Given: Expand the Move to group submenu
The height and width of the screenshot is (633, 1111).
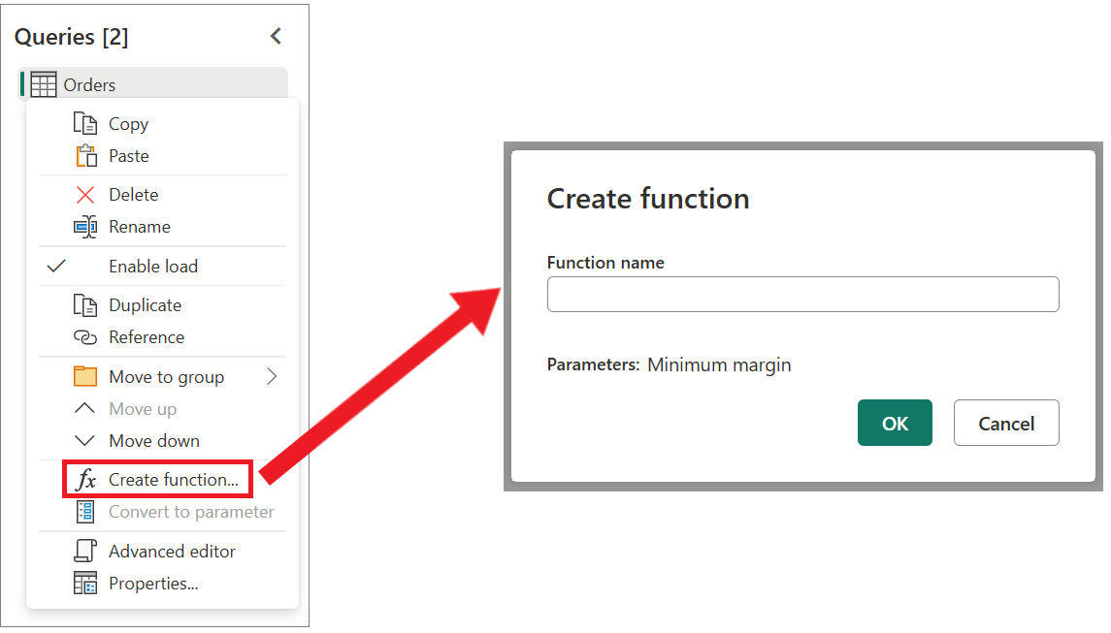Looking at the screenshot, I should [x=273, y=376].
